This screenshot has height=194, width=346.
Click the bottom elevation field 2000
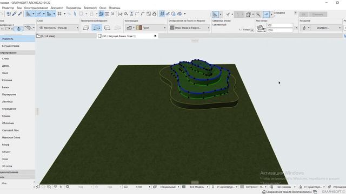(280, 30)
